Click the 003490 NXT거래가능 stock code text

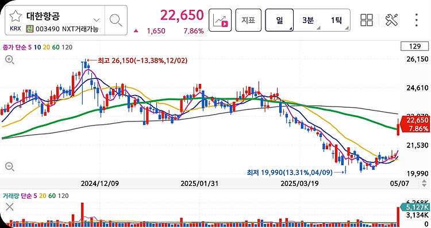point(67,29)
